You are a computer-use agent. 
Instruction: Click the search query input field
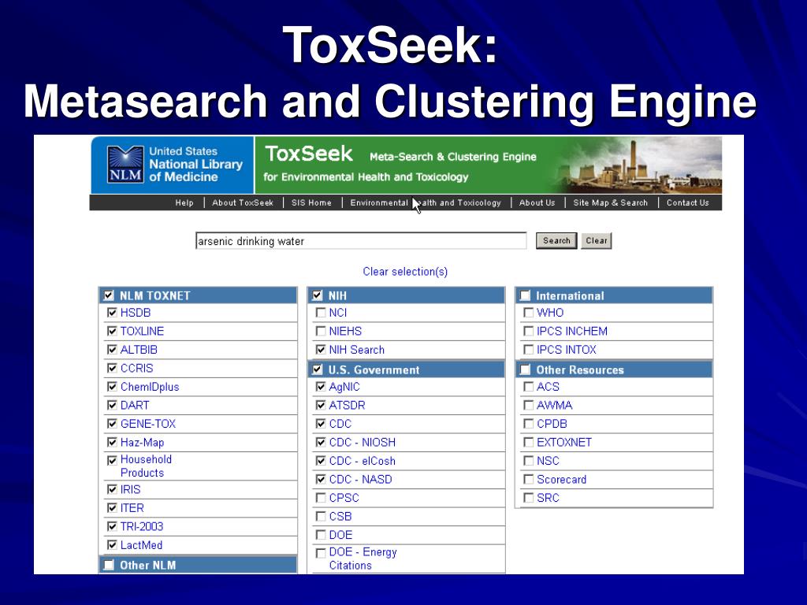point(361,241)
